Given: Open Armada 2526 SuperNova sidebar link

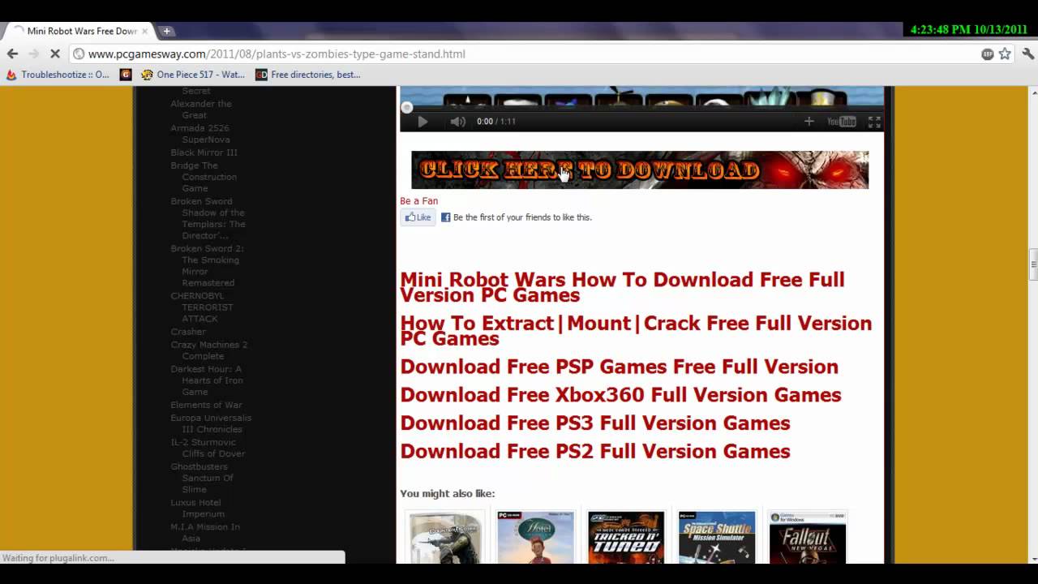Looking at the screenshot, I should click(x=200, y=134).
